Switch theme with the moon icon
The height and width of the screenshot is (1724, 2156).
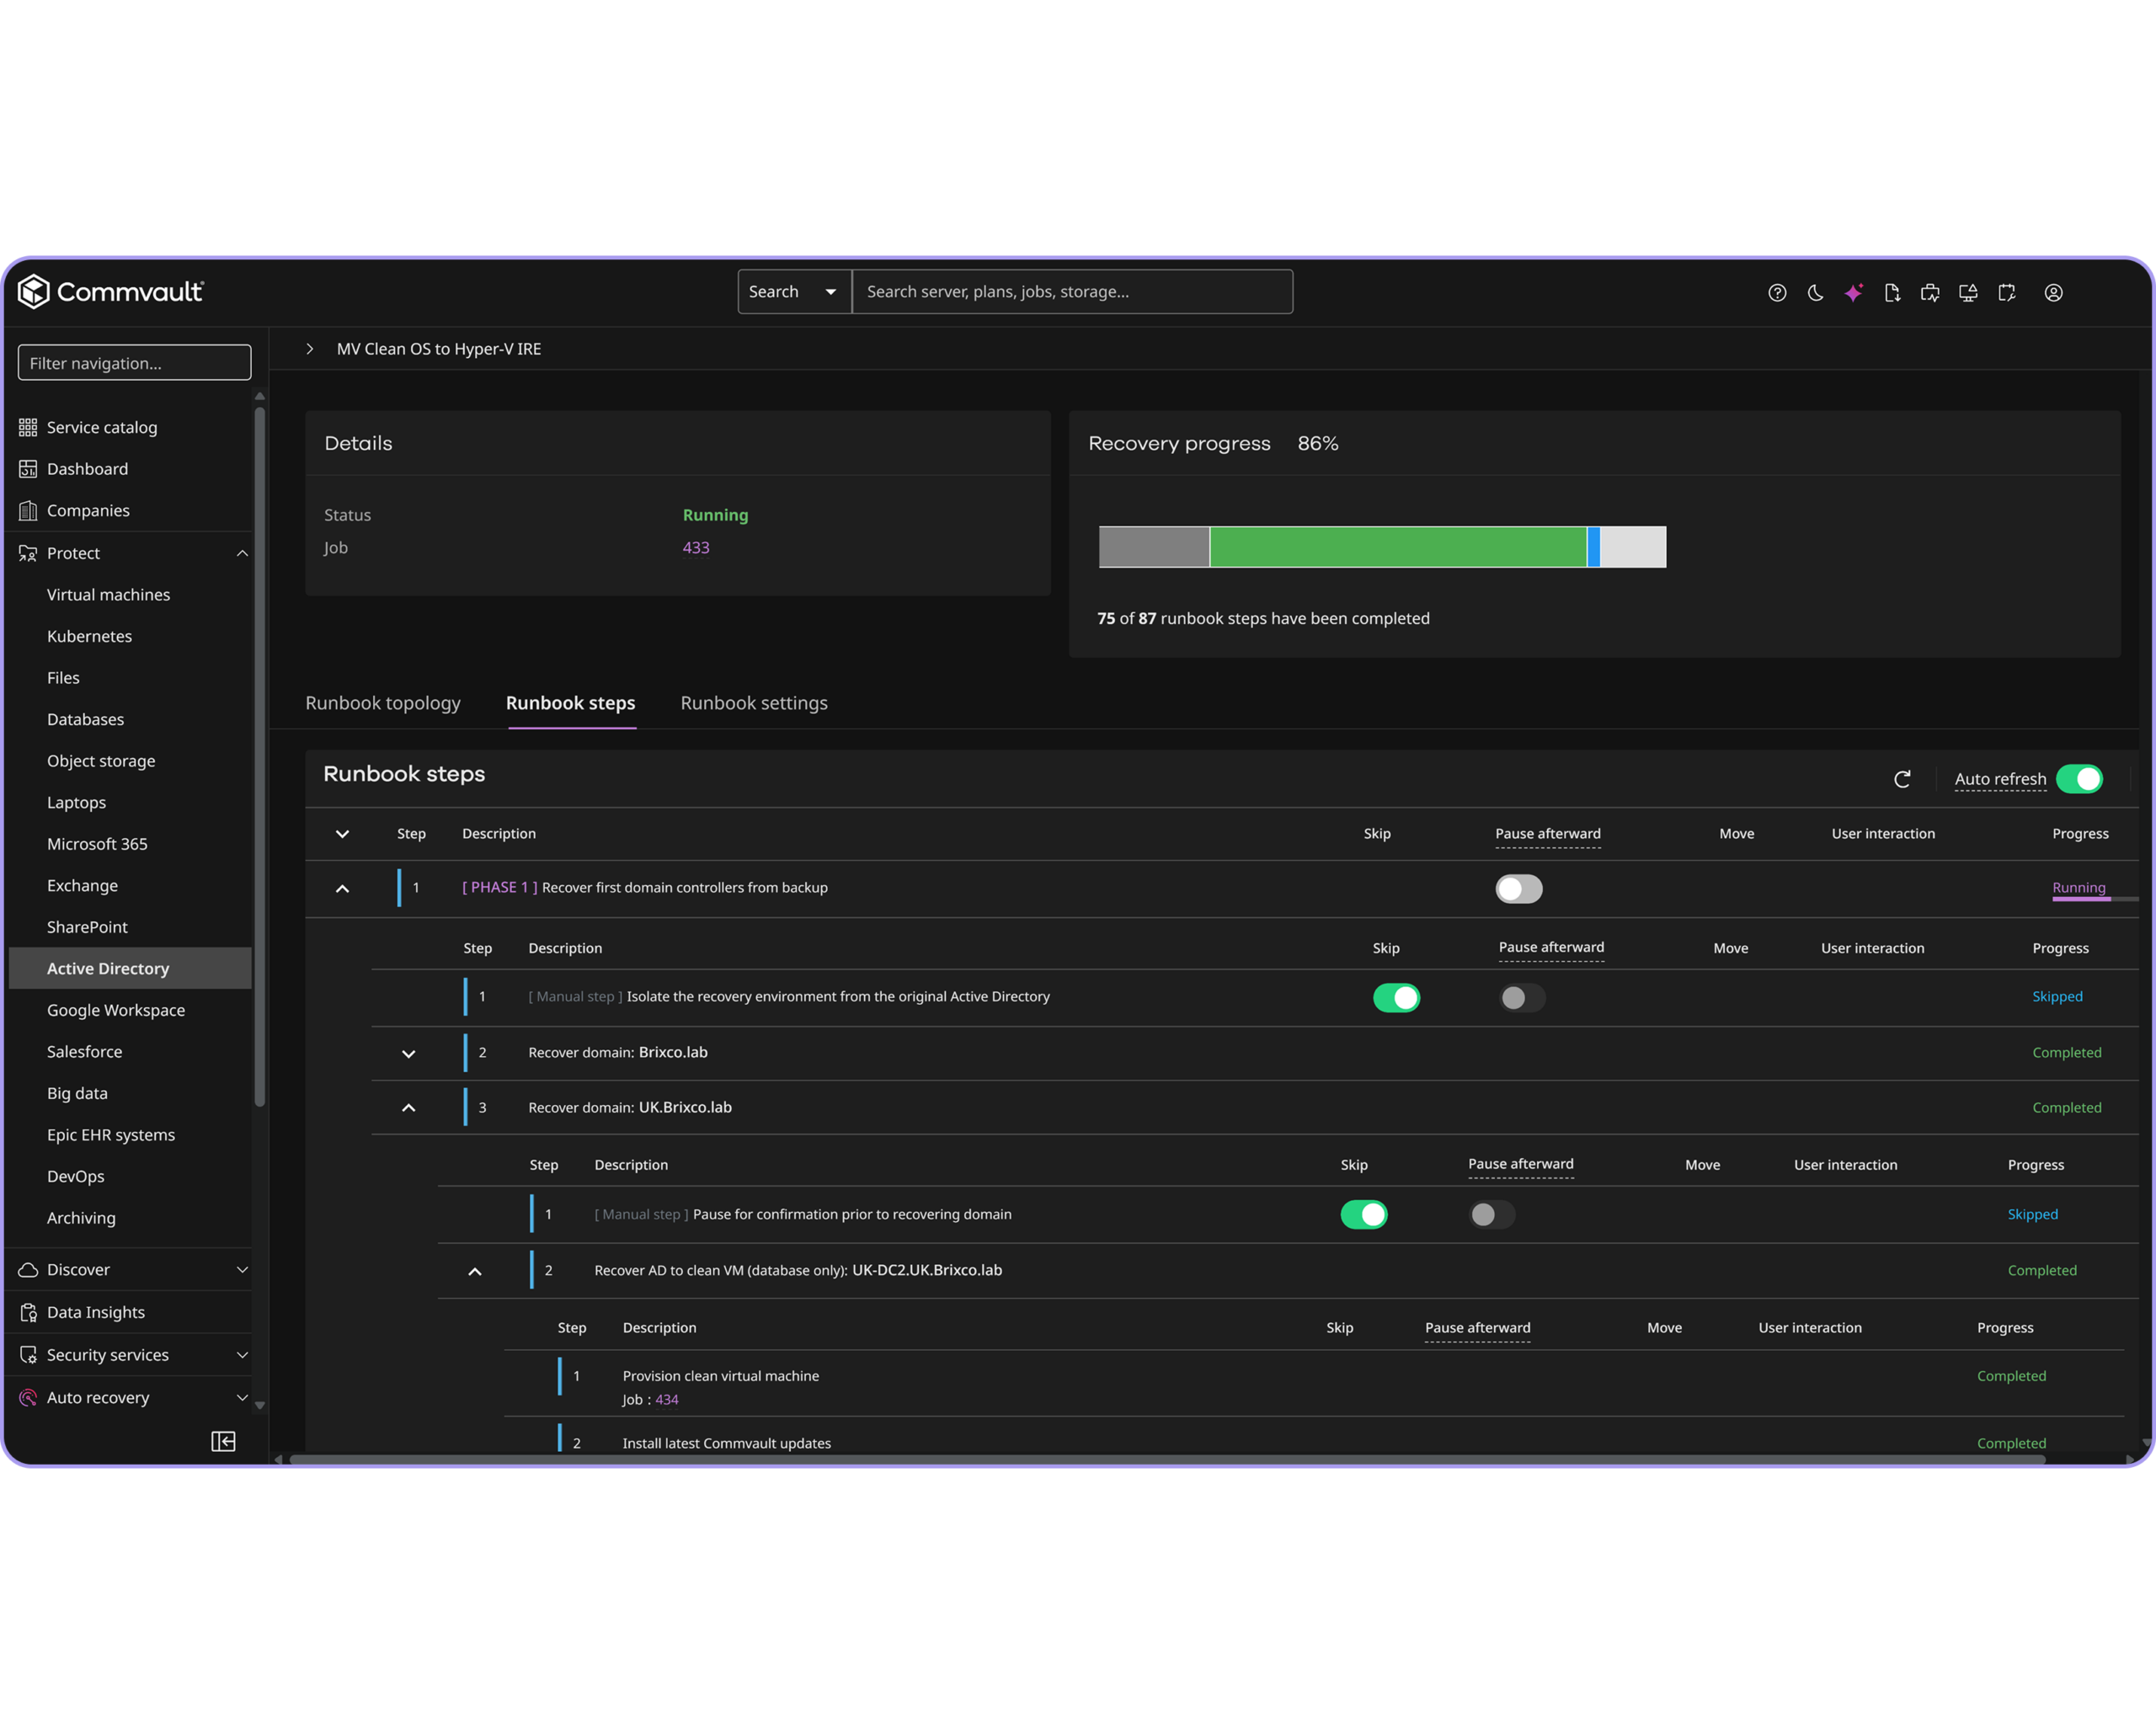pyautogui.click(x=1815, y=293)
